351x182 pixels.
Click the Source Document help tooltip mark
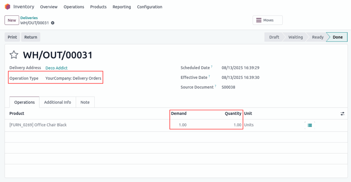215,86
